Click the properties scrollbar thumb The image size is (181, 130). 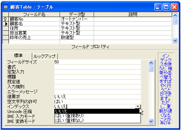pos(151,69)
